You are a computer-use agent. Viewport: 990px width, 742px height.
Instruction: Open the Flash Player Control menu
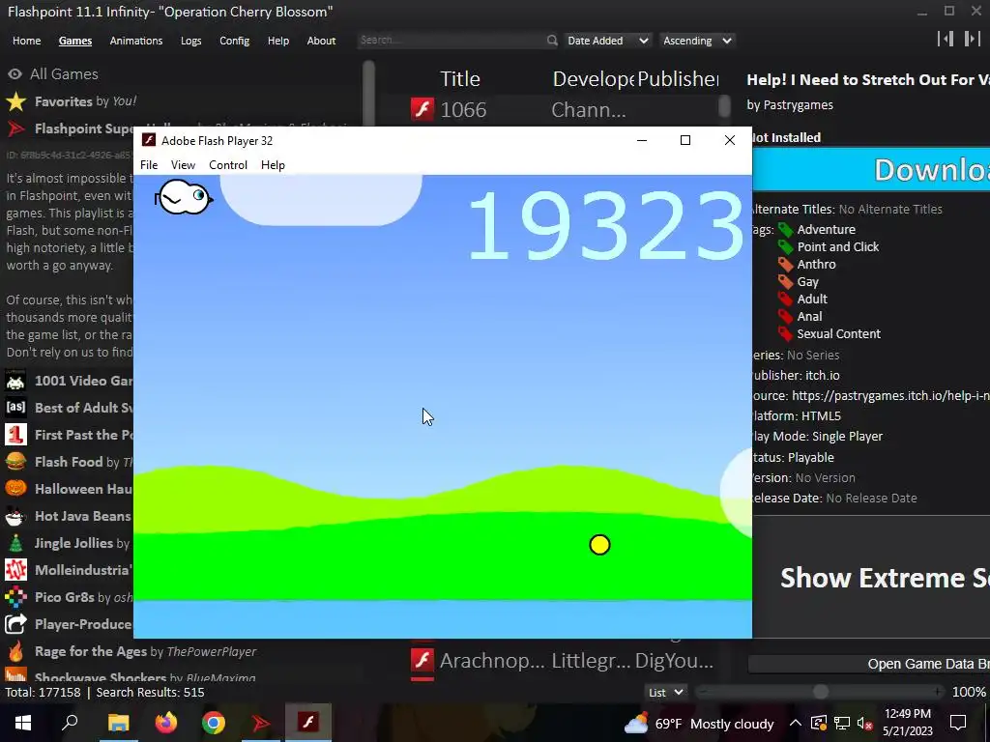[228, 164]
